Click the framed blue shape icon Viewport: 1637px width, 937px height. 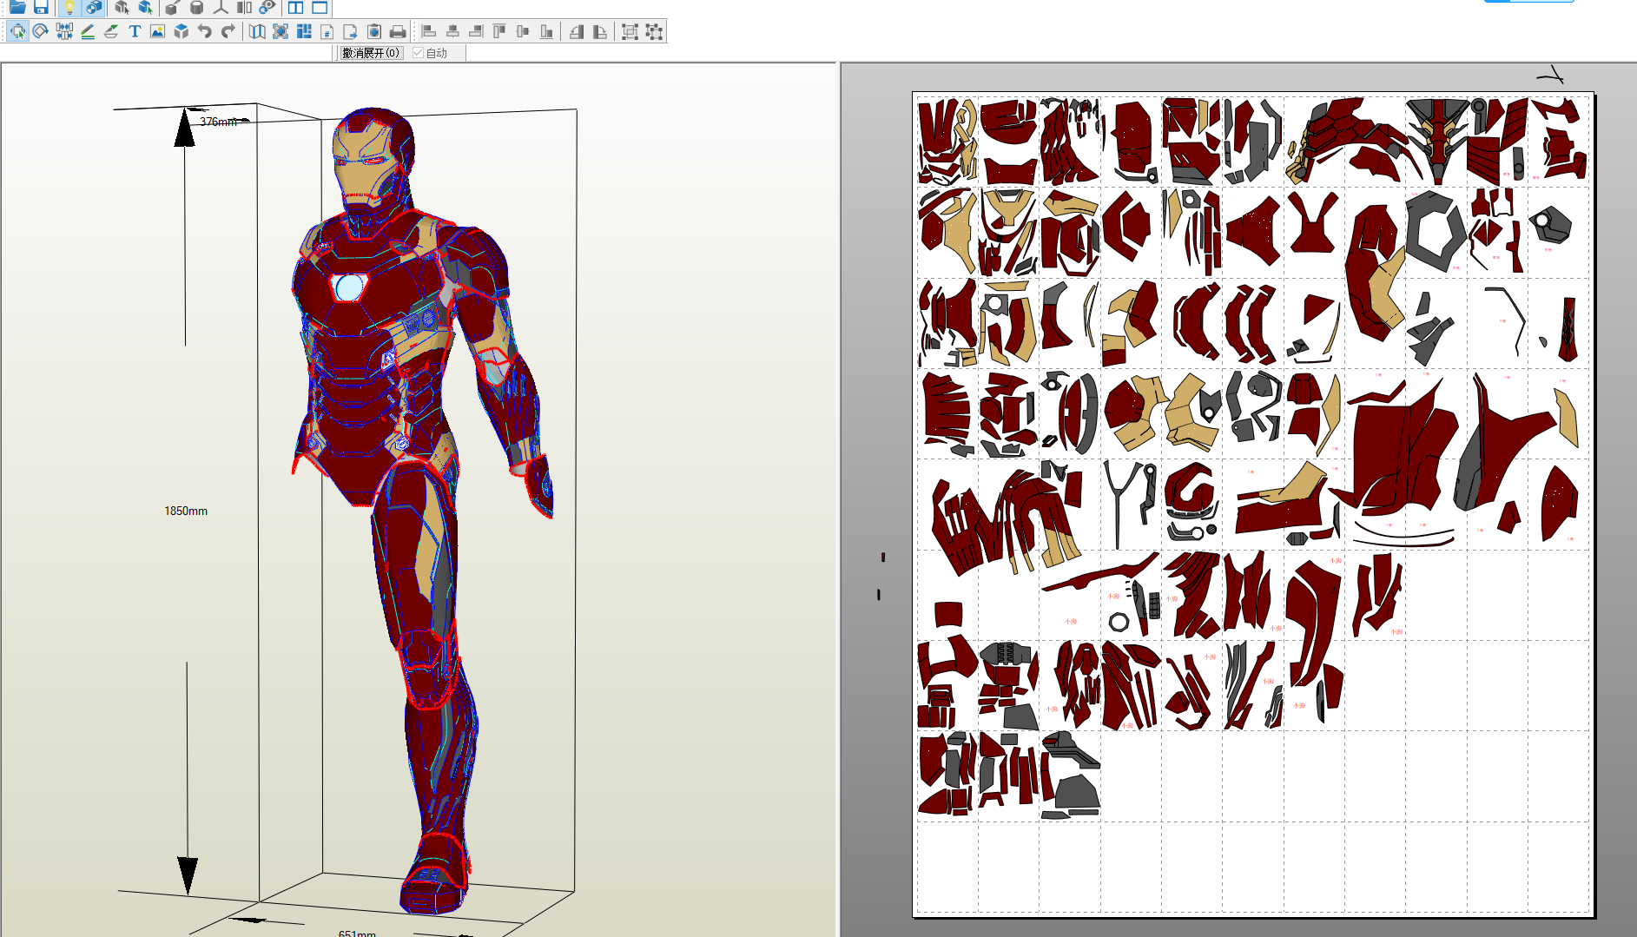click(x=281, y=32)
